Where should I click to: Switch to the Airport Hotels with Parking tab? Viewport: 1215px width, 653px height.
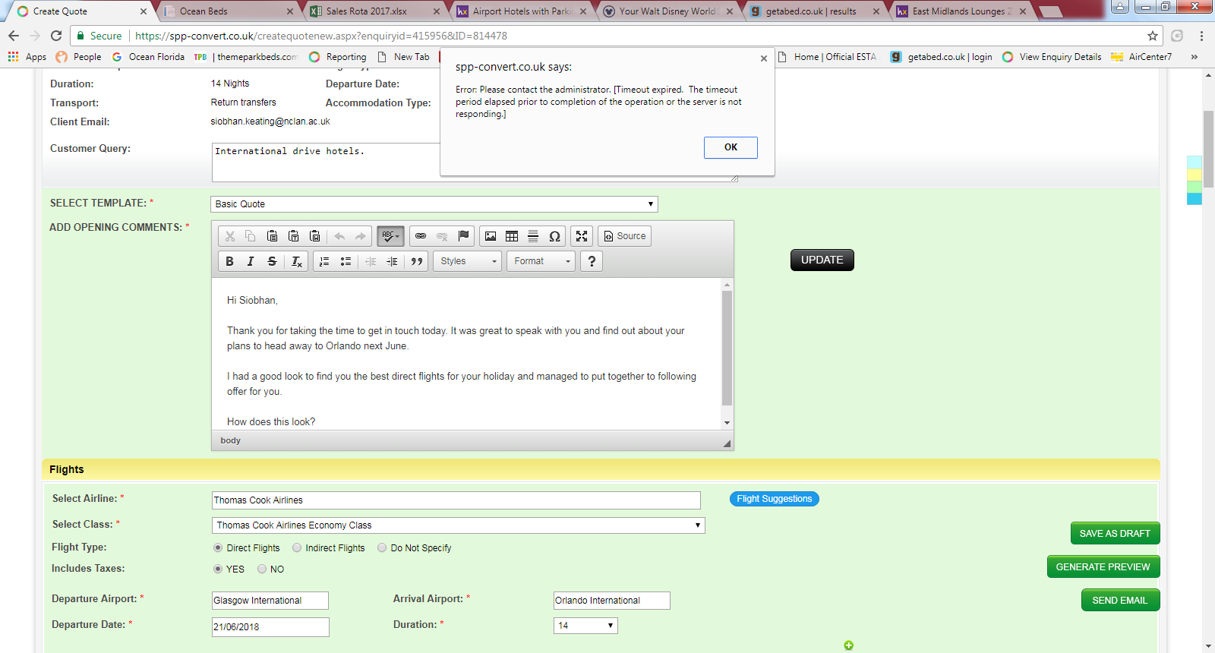[x=521, y=11]
